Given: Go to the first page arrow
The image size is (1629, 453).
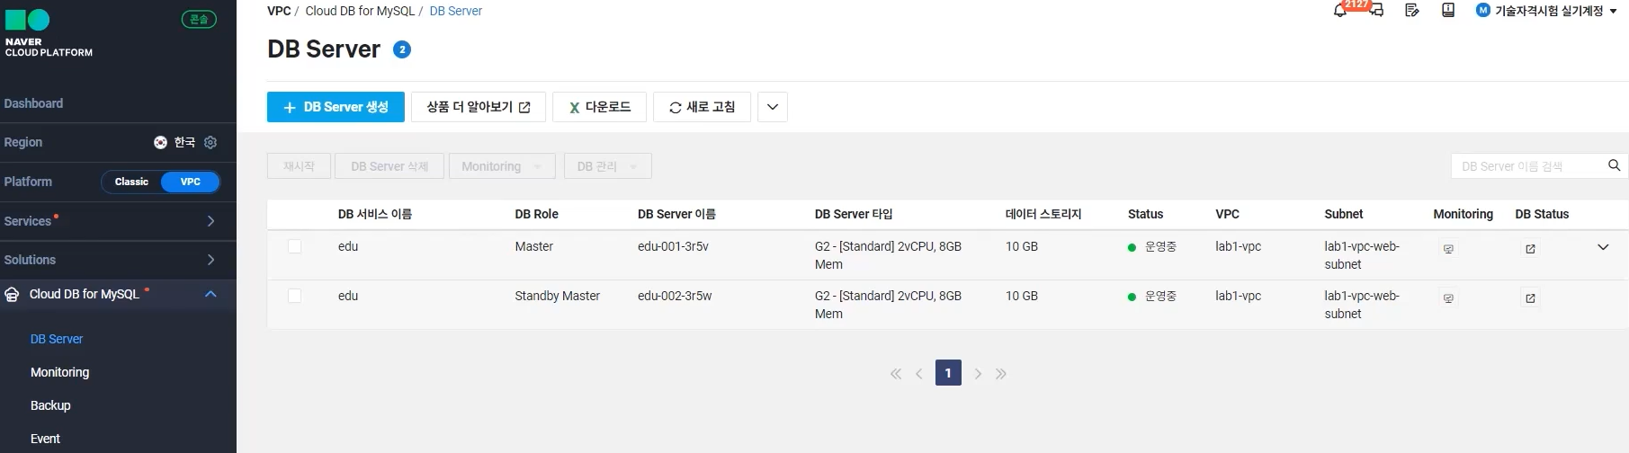Looking at the screenshot, I should [x=896, y=374].
